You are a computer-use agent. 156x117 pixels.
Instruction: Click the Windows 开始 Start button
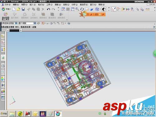(4, 114)
